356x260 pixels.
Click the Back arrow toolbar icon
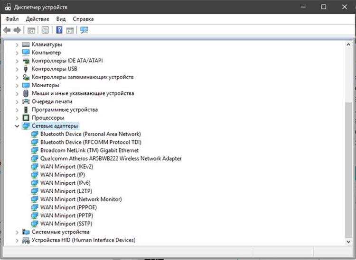click(7, 30)
